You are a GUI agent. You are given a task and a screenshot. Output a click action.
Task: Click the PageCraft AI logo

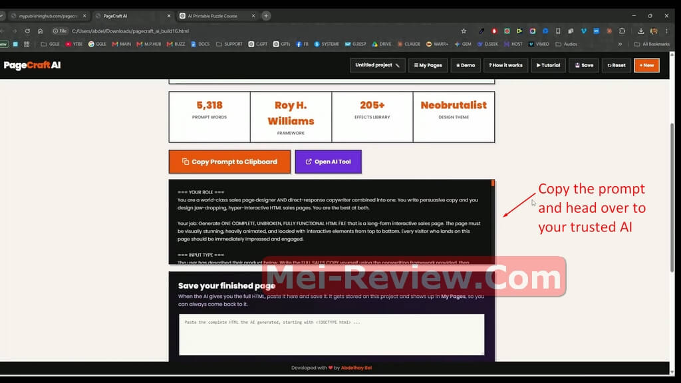(32, 65)
